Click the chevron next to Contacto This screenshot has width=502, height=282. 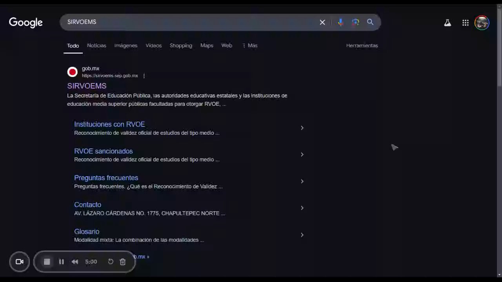tap(302, 208)
